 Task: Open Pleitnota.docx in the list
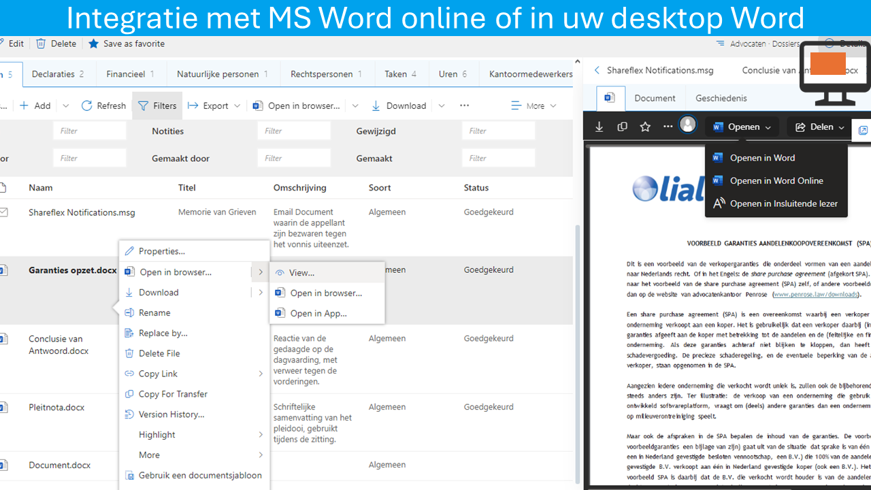click(x=56, y=408)
